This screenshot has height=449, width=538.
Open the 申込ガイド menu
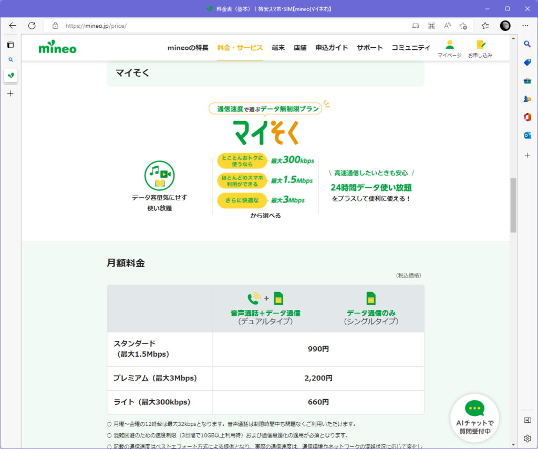[332, 48]
